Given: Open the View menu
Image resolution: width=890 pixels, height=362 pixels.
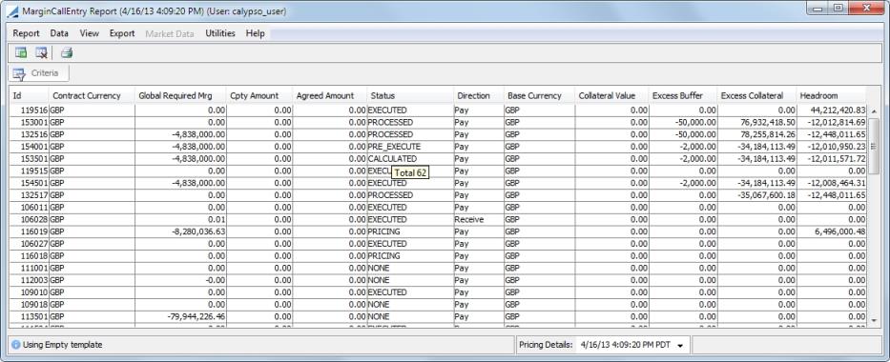Looking at the screenshot, I should tap(89, 33).
